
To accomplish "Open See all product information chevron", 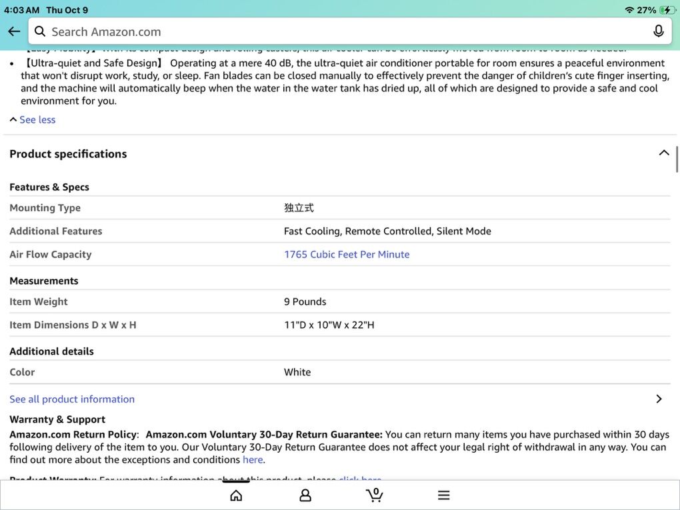I will tap(659, 399).
